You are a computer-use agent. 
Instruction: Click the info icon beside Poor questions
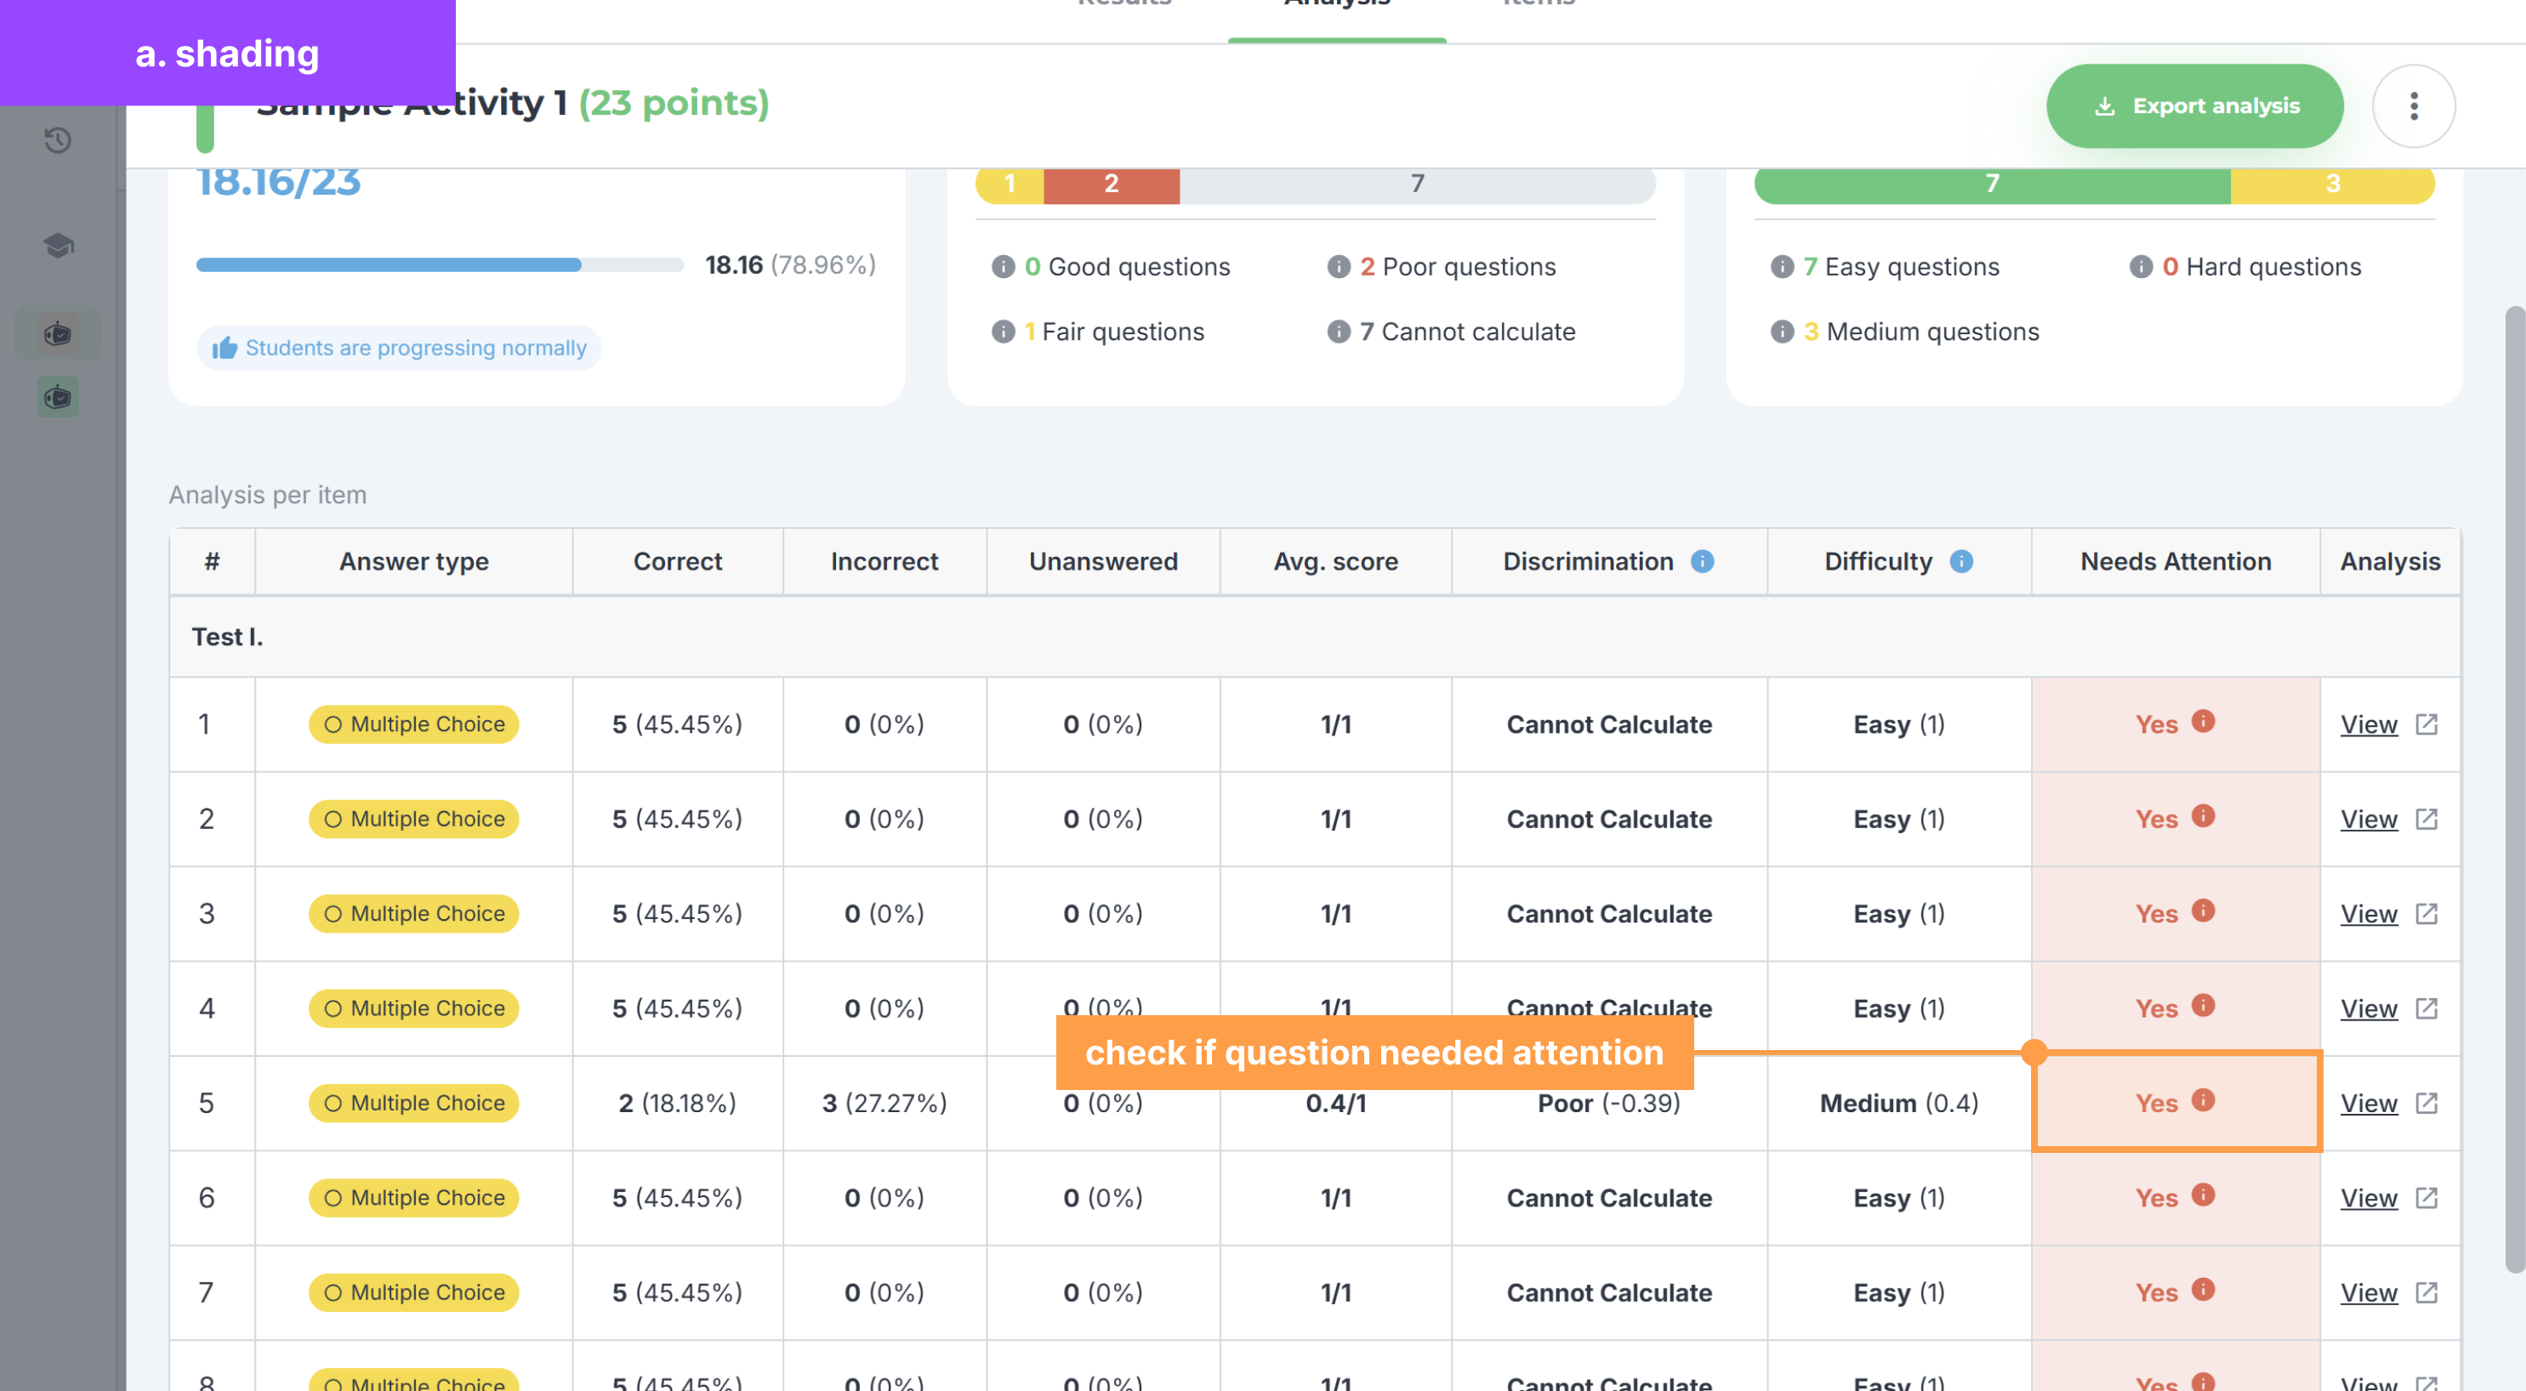pyautogui.click(x=1339, y=267)
